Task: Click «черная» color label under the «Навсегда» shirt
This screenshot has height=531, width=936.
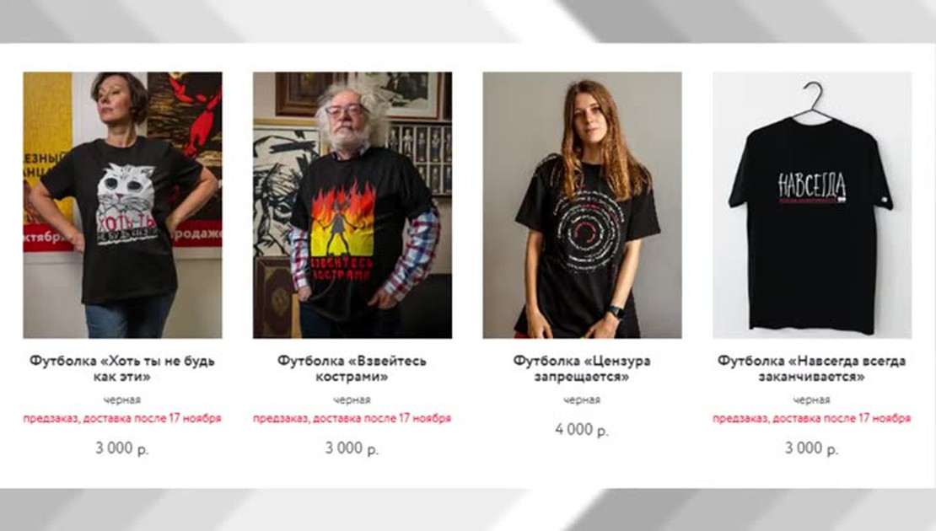Action: pos(812,400)
